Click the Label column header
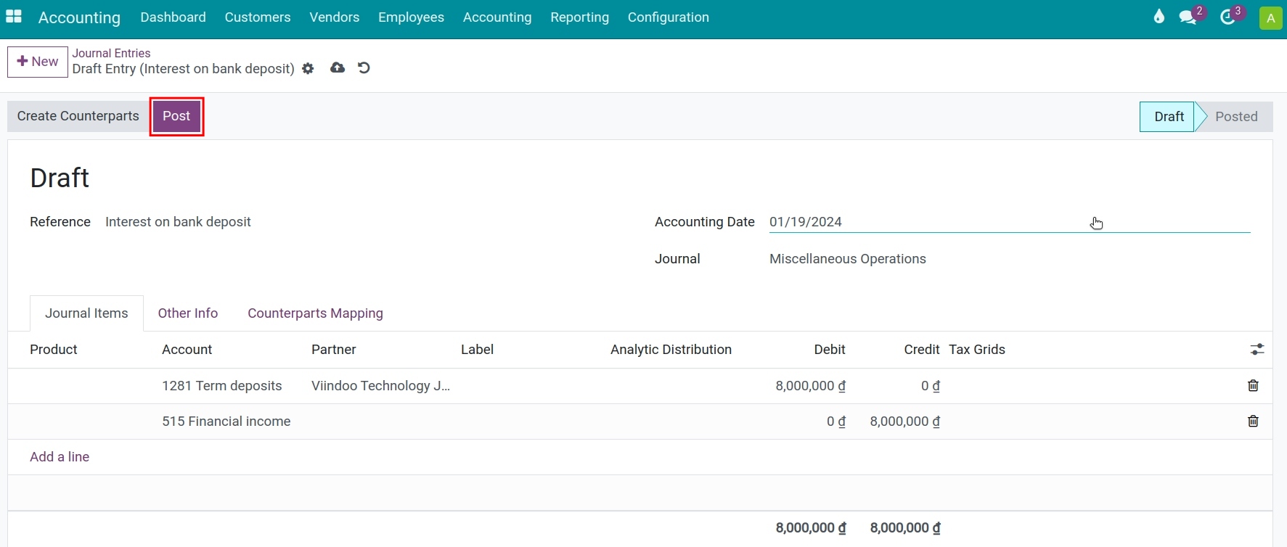This screenshot has height=547, width=1287. coord(477,350)
